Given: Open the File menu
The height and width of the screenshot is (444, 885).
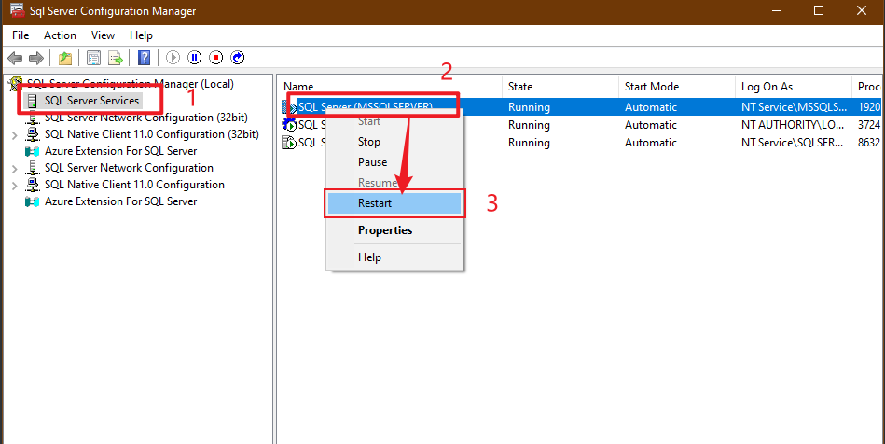Looking at the screenshot, I should point(21,35).
